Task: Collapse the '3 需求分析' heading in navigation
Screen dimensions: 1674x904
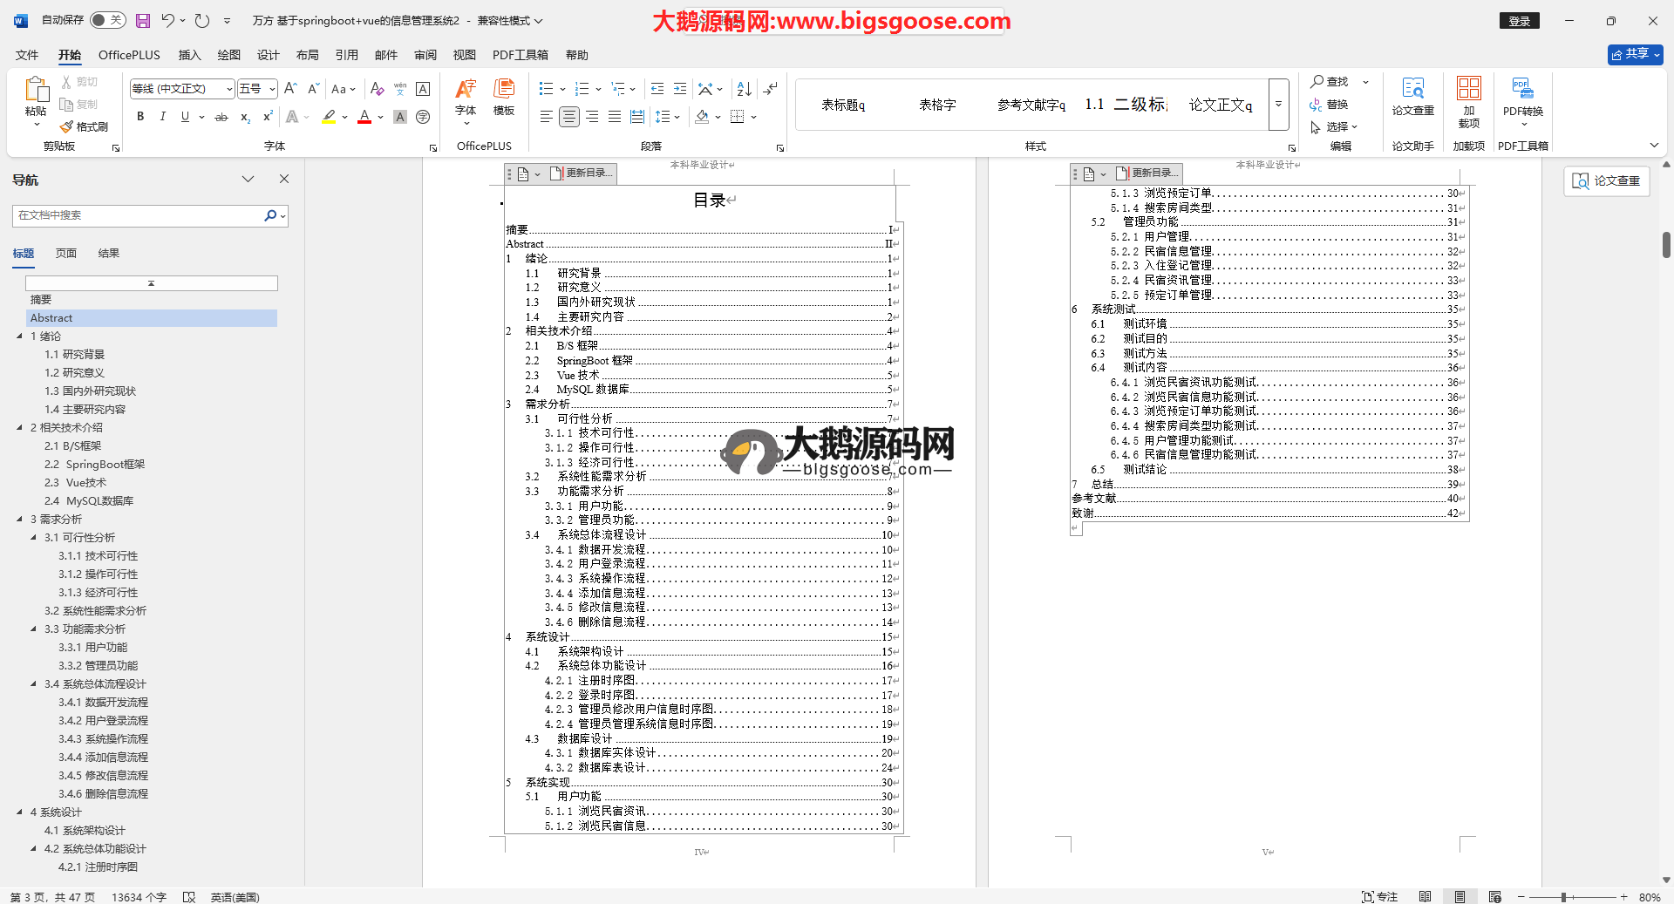Action: click(20, 519)
